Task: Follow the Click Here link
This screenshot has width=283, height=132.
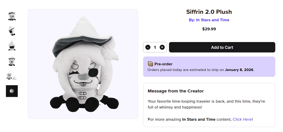Action: 242,119
